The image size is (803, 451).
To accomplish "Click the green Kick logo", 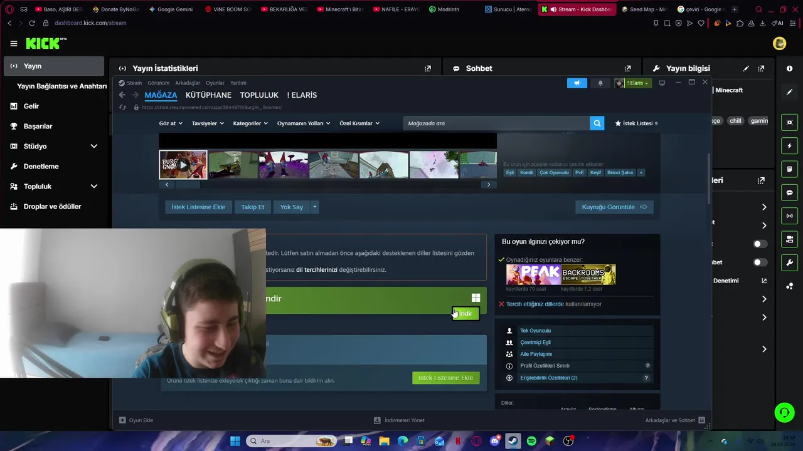I will pyautogui.click(x=46, y=43).
